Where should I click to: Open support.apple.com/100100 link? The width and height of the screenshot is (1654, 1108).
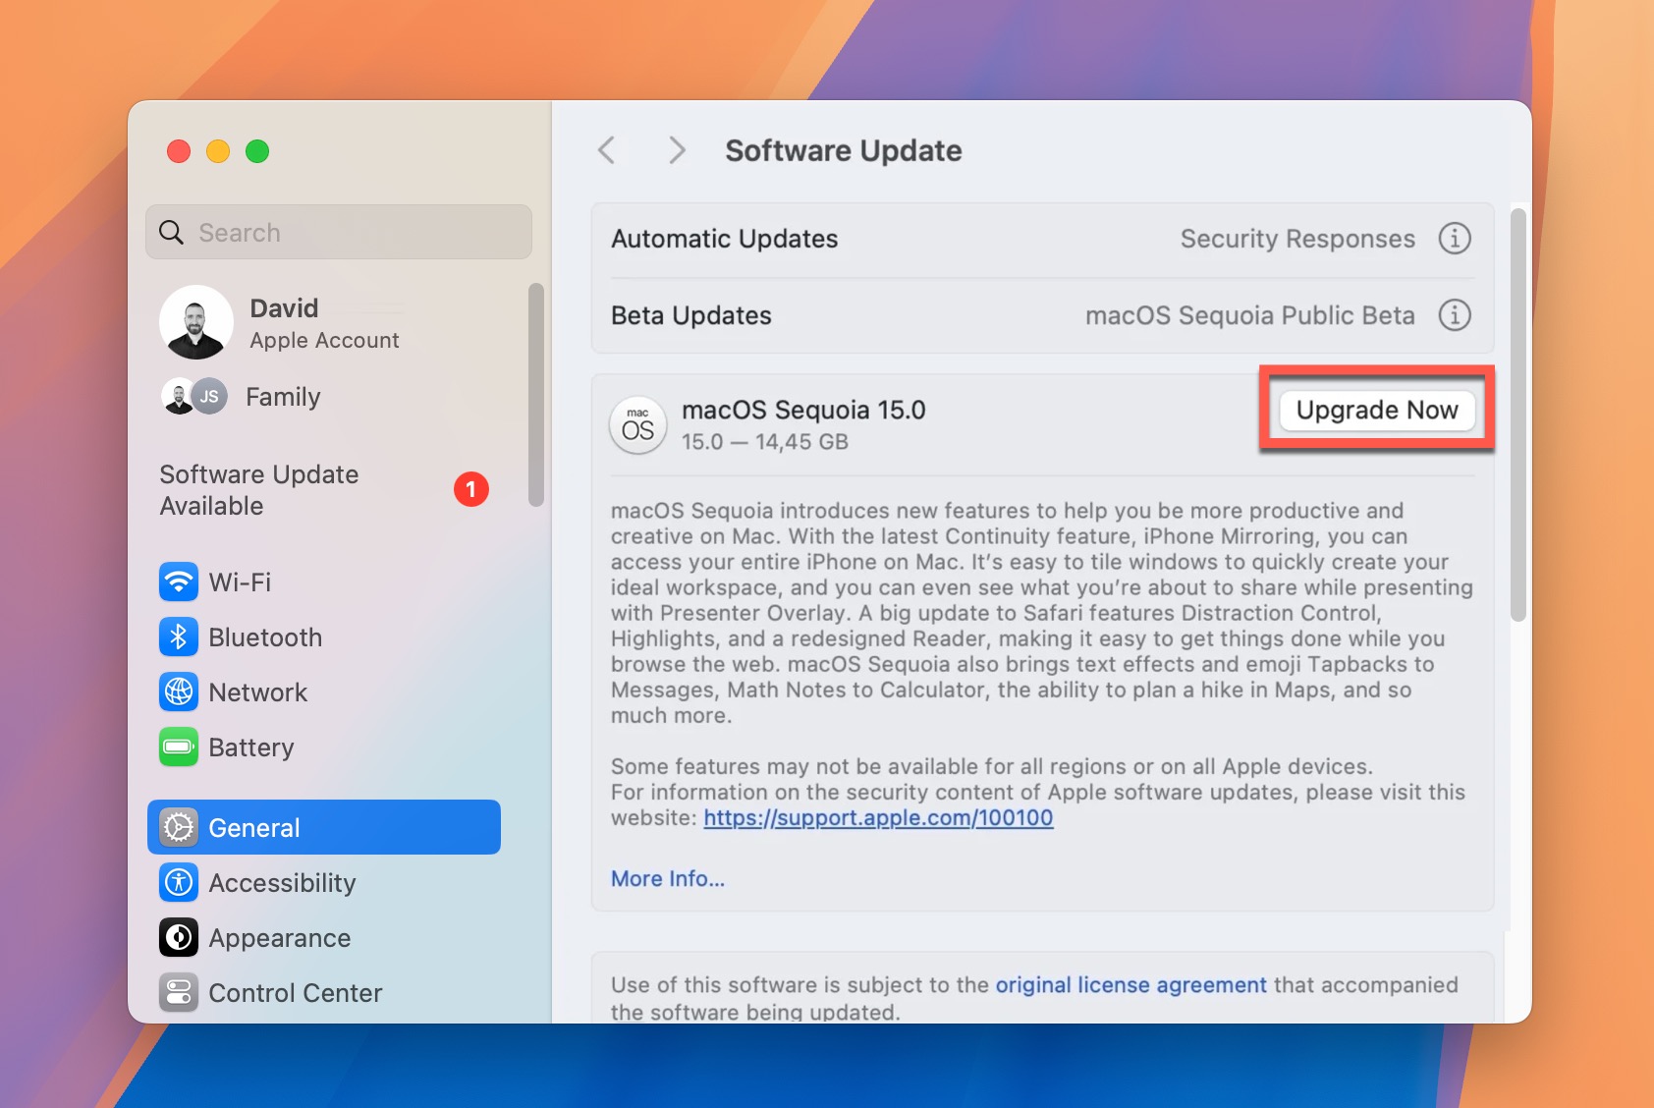point(878,817)
